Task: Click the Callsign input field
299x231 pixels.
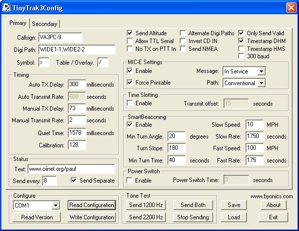Action: pyautogui.click(x=60, y=37)
